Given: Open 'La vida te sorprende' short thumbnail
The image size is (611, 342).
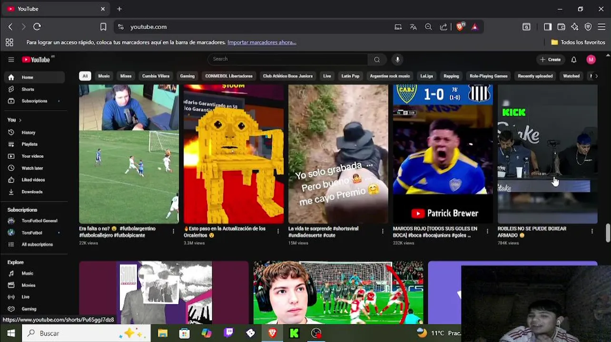Looking at the screenshot, I should (338, 154).
